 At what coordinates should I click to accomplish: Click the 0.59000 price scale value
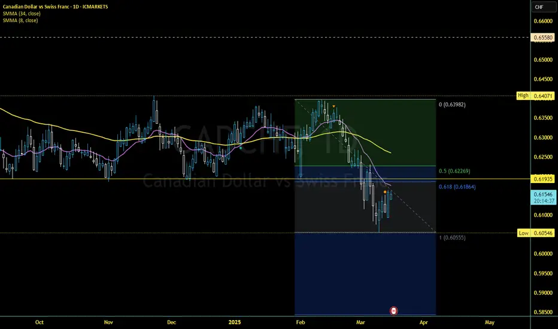(x=543, y=293)
